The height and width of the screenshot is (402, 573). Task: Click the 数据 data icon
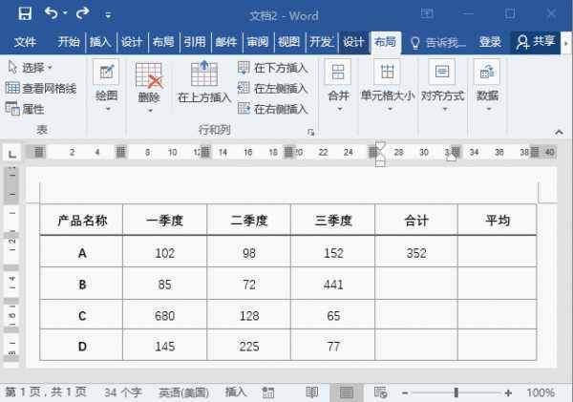click(x=487, y=72)
